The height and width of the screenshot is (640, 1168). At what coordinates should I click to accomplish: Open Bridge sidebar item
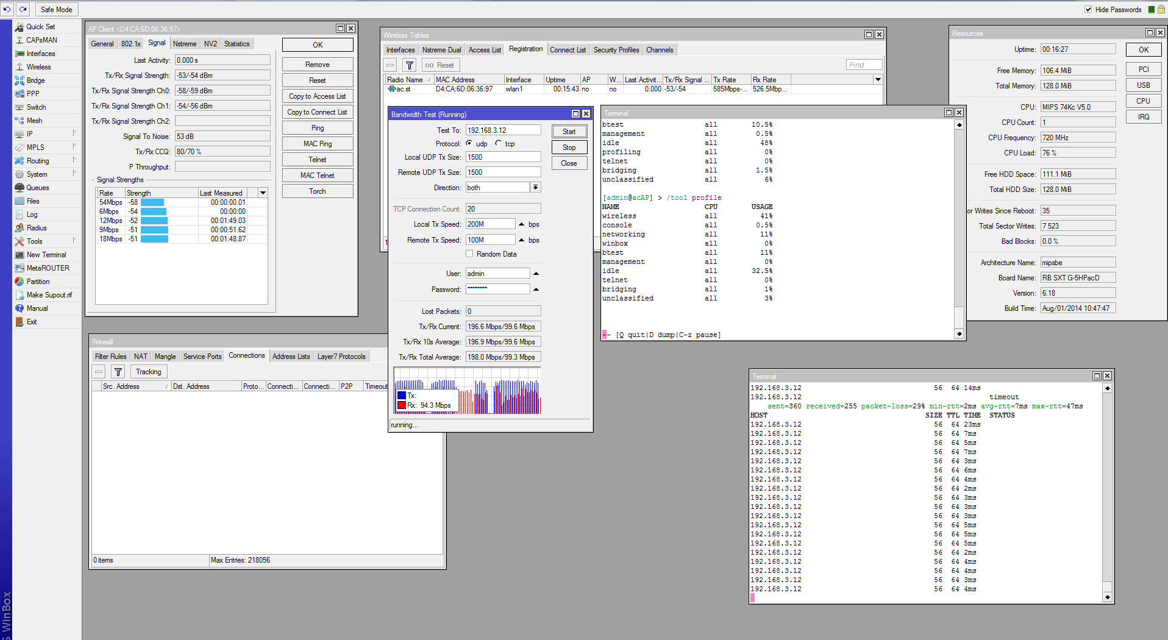pos(35,80)
